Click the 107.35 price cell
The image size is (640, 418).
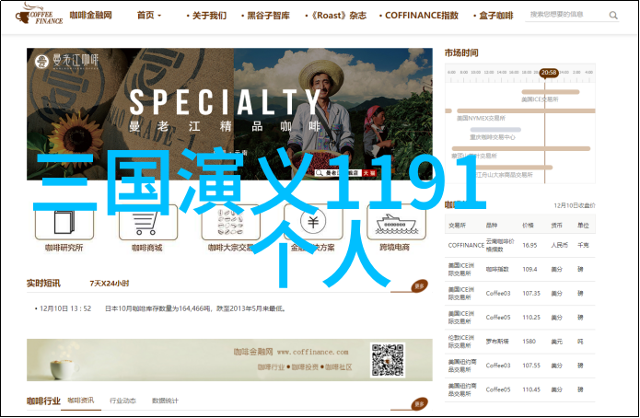[531, 294]
